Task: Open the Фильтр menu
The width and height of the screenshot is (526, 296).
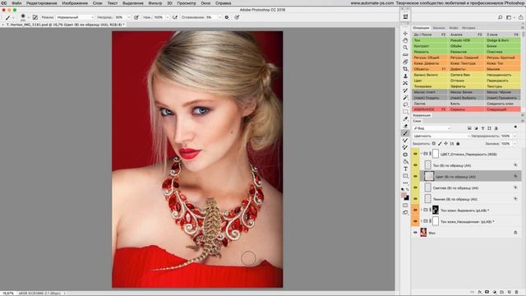Action: coord(155,3)
